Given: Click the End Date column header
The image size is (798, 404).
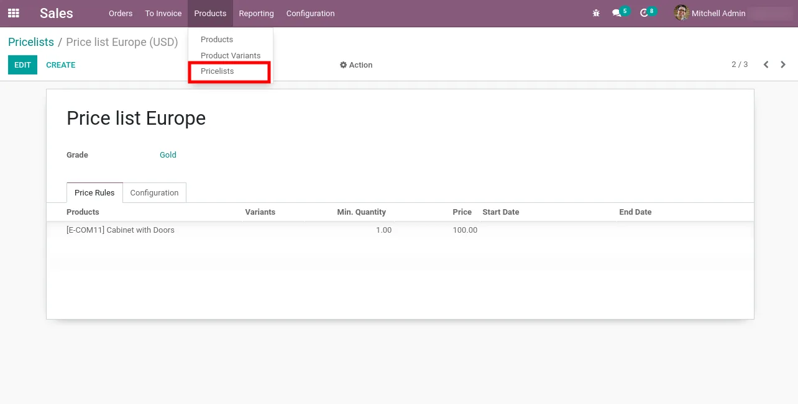Looking at the screenshot, I should (635, 212).
